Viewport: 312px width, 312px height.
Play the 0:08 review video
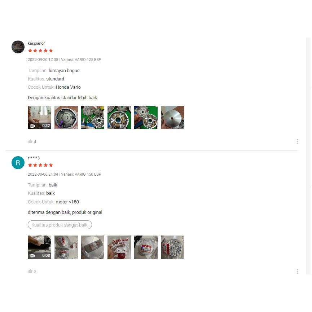39,247
